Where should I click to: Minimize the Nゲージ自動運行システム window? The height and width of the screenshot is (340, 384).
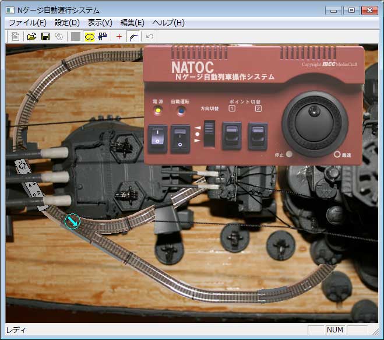[333, 10]
